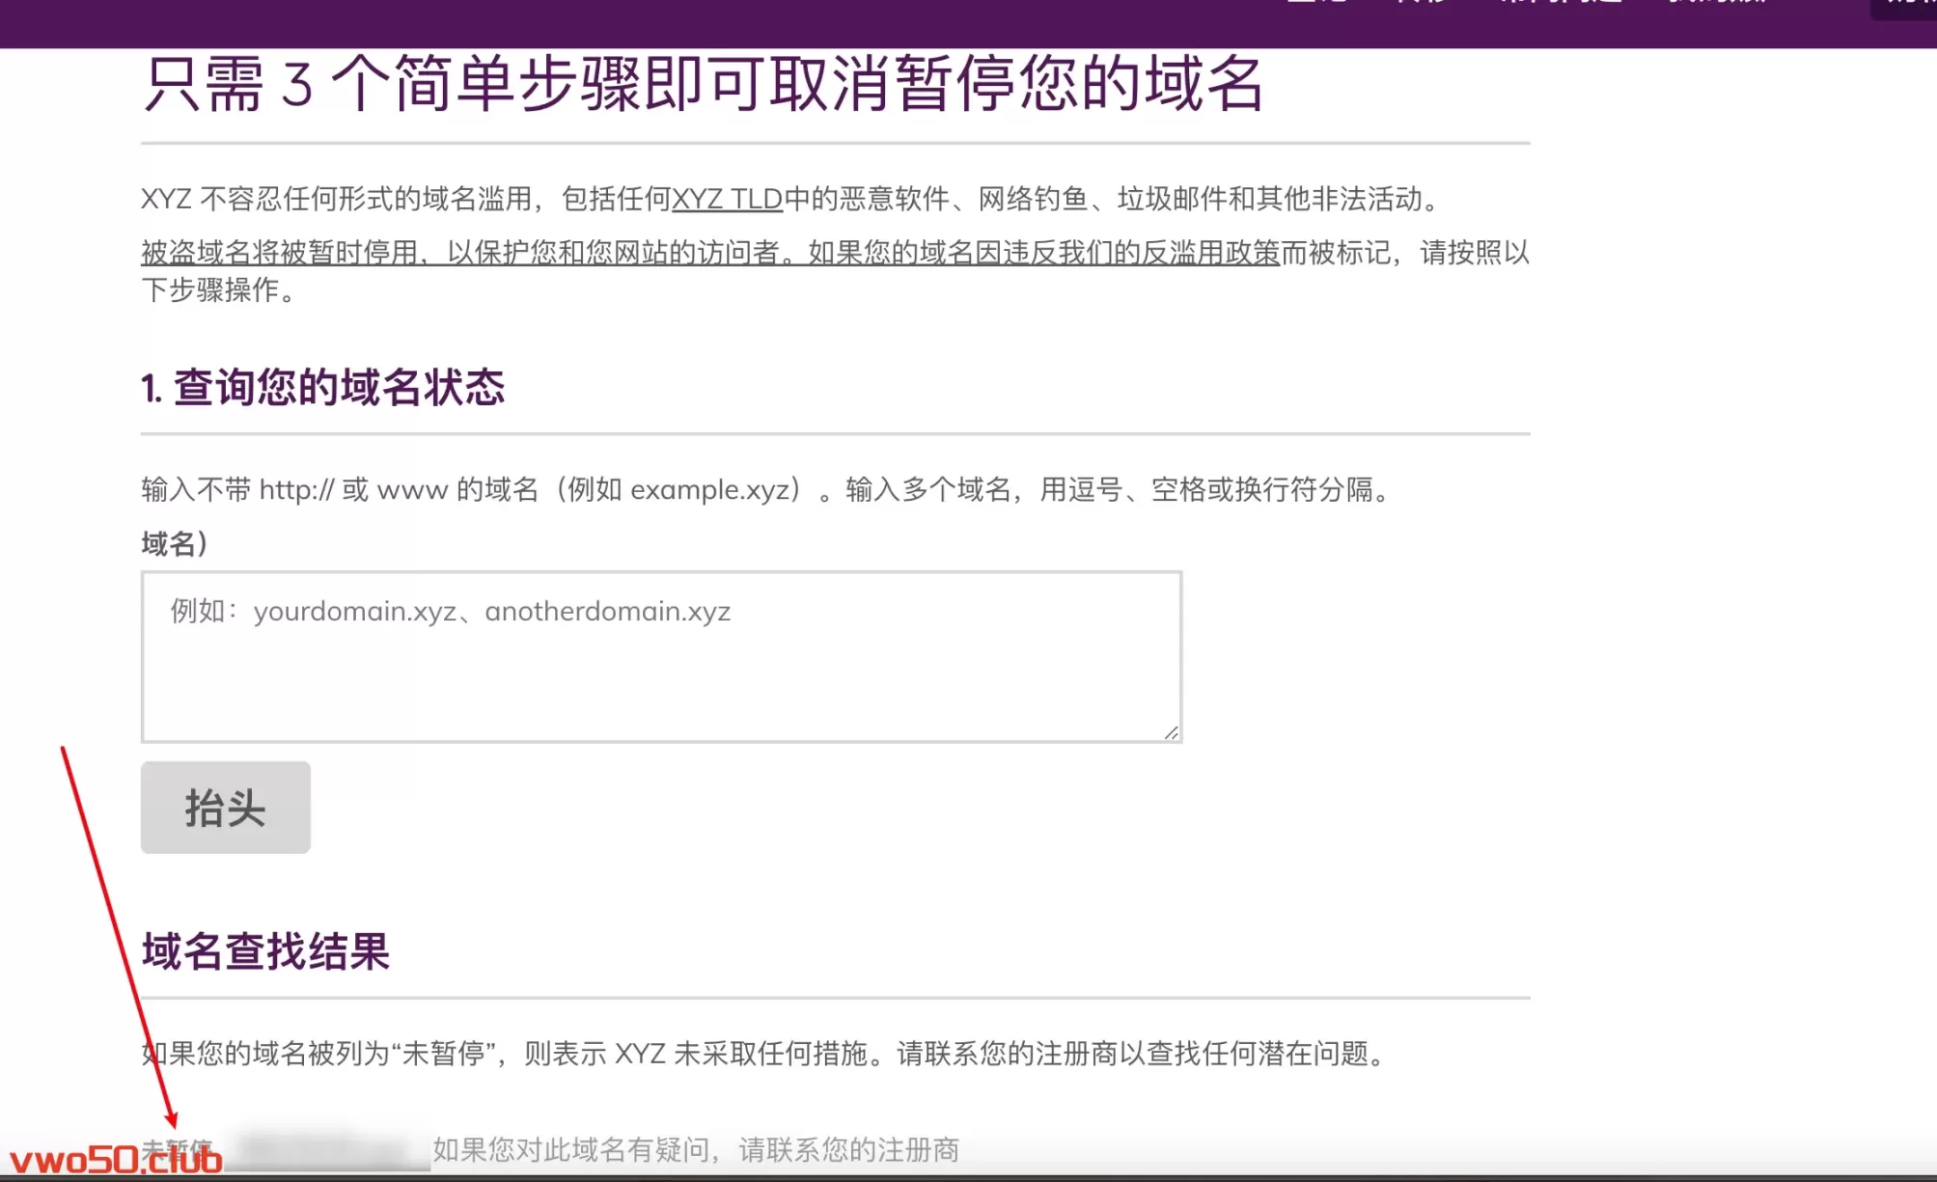Open the XYZ TLD link
This screenshot has width=1937, height=1182.
(727, 199)
